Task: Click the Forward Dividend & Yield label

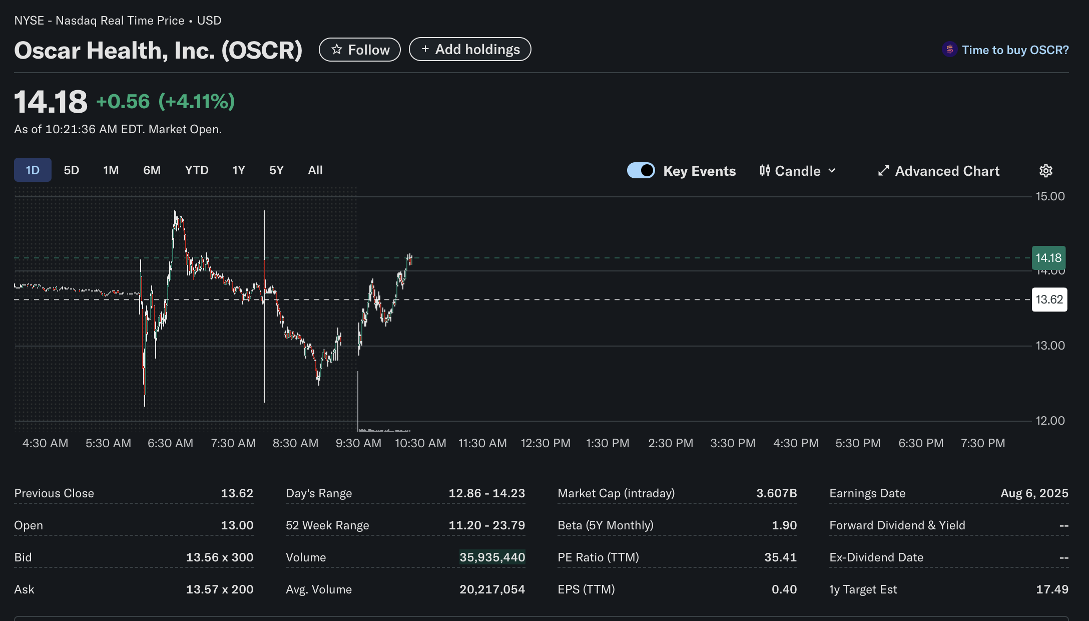Action: [897, 525]
